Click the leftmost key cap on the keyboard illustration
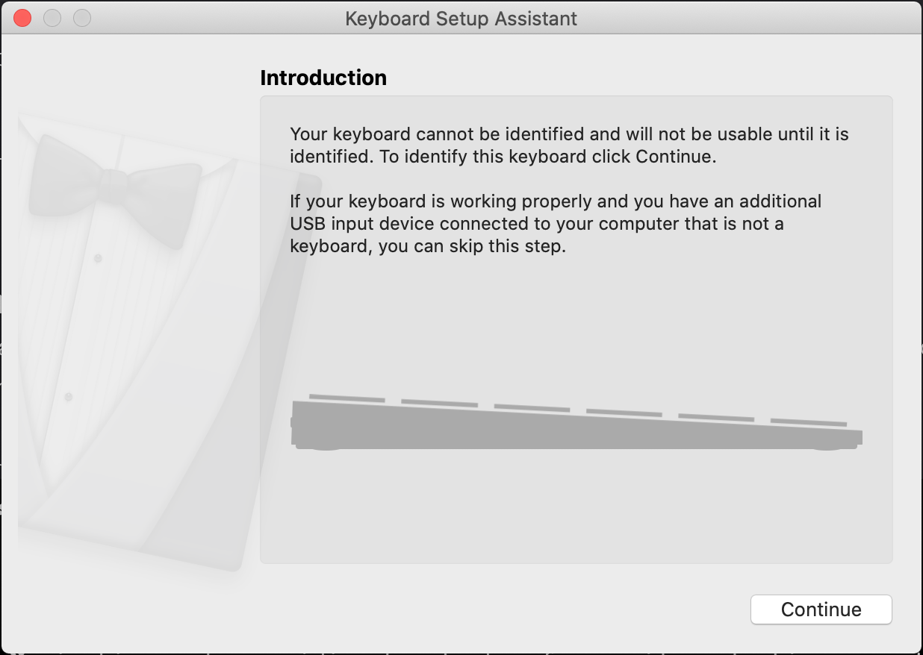The image size is (923, 655). [346, 398]
